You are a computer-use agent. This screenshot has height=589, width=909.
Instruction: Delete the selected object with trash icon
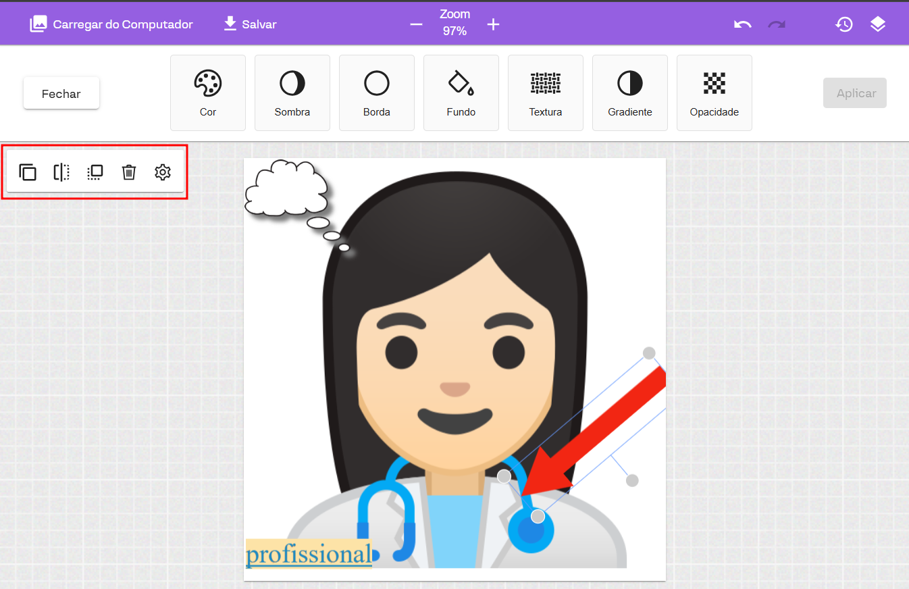tap(129, 172)
